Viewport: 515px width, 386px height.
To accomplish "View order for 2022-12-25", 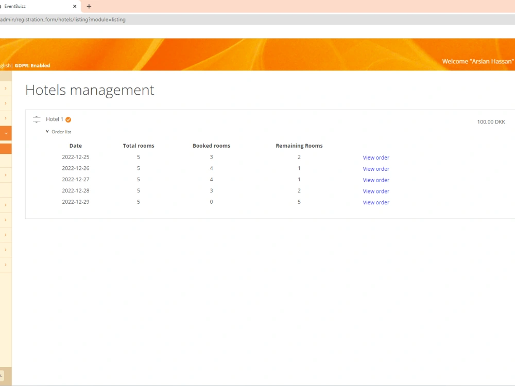I will coord(376,157).
